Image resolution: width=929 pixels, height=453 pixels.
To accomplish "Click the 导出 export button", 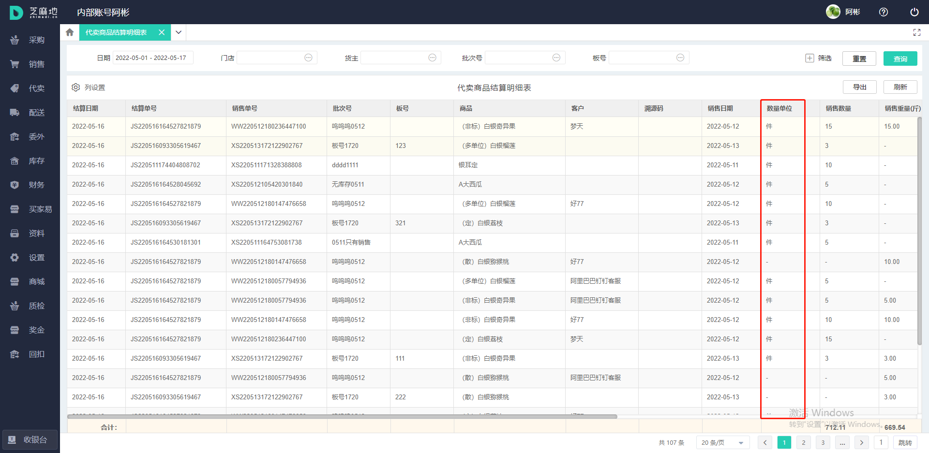I will [x=860, y=87].
